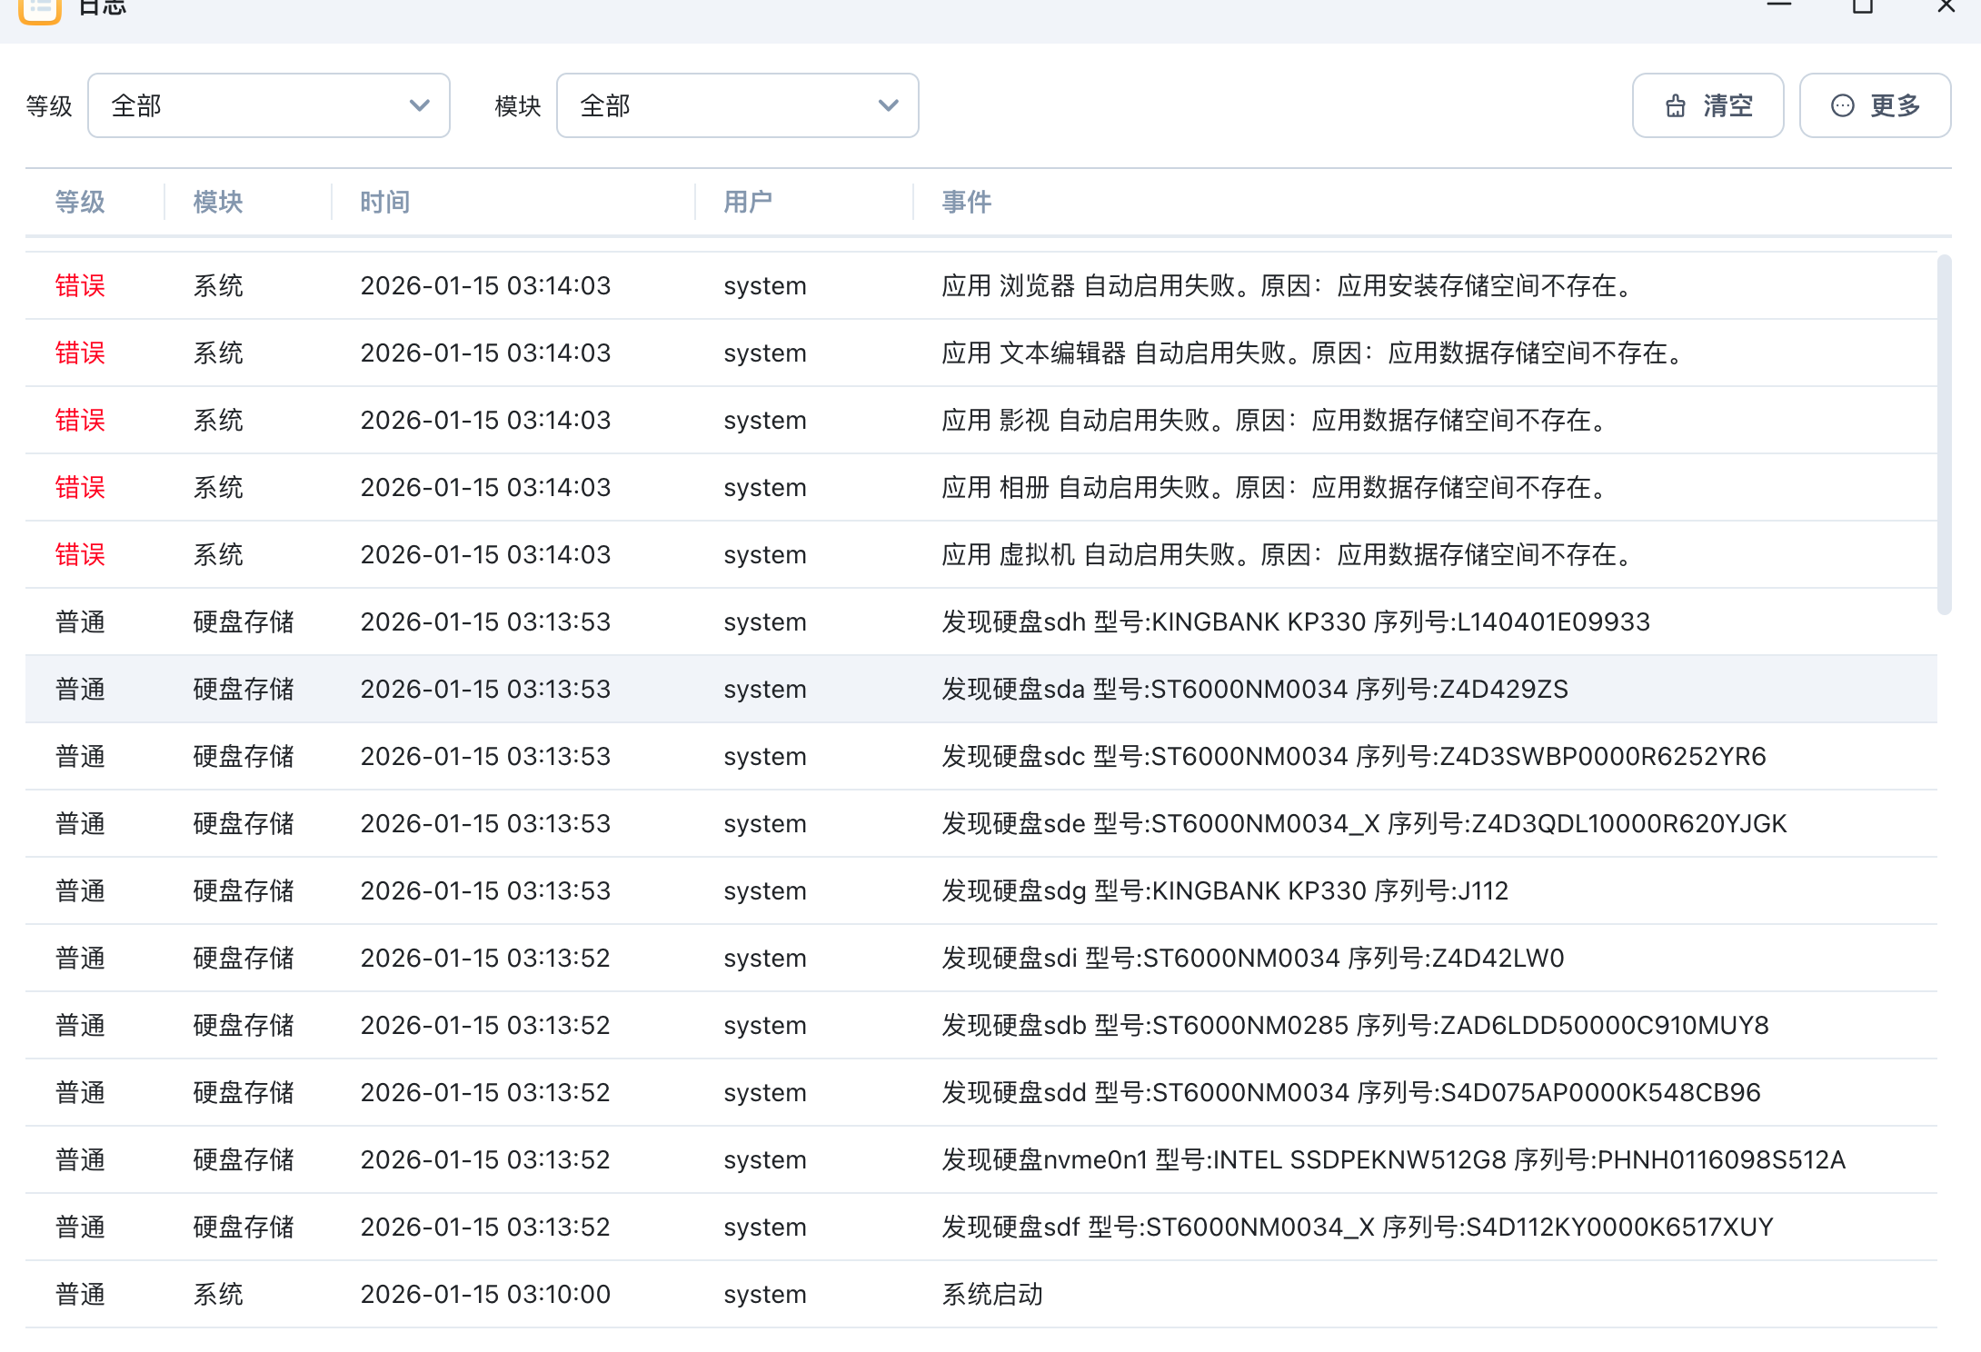The image size is (1981, 1352).
Task: Maximize the log window
Action: [1862, 7]
